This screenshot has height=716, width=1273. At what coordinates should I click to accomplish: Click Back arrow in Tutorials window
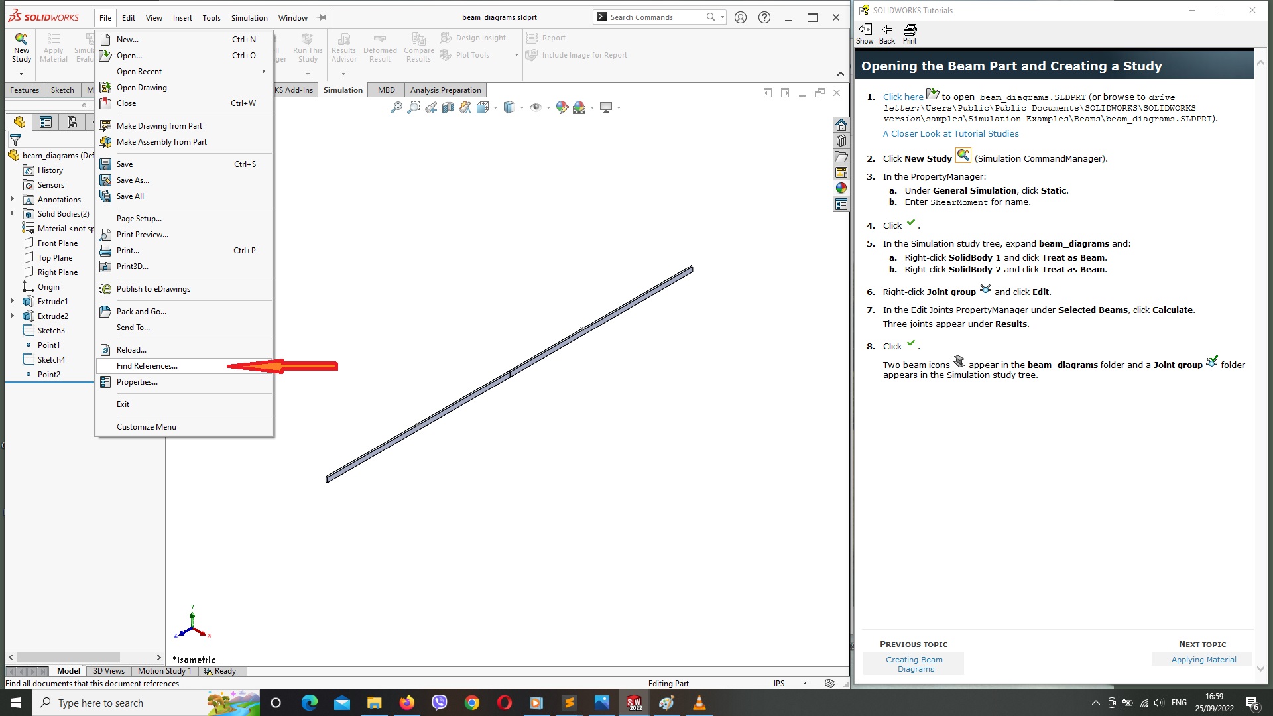[887, 34]
